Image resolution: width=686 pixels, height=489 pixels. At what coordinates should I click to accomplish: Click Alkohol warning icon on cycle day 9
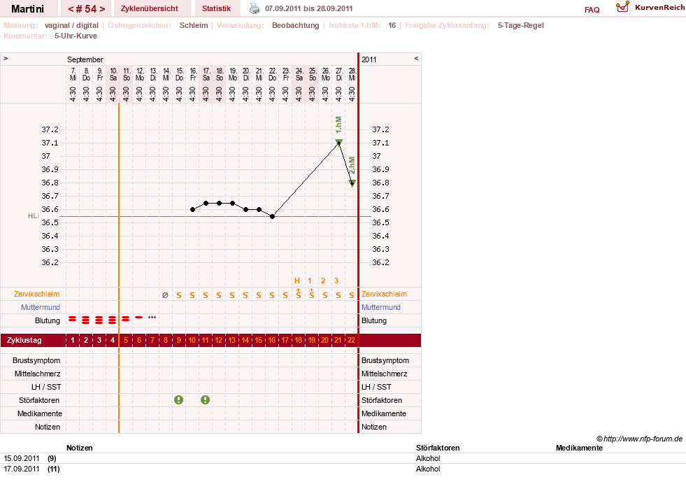point(178,399)
